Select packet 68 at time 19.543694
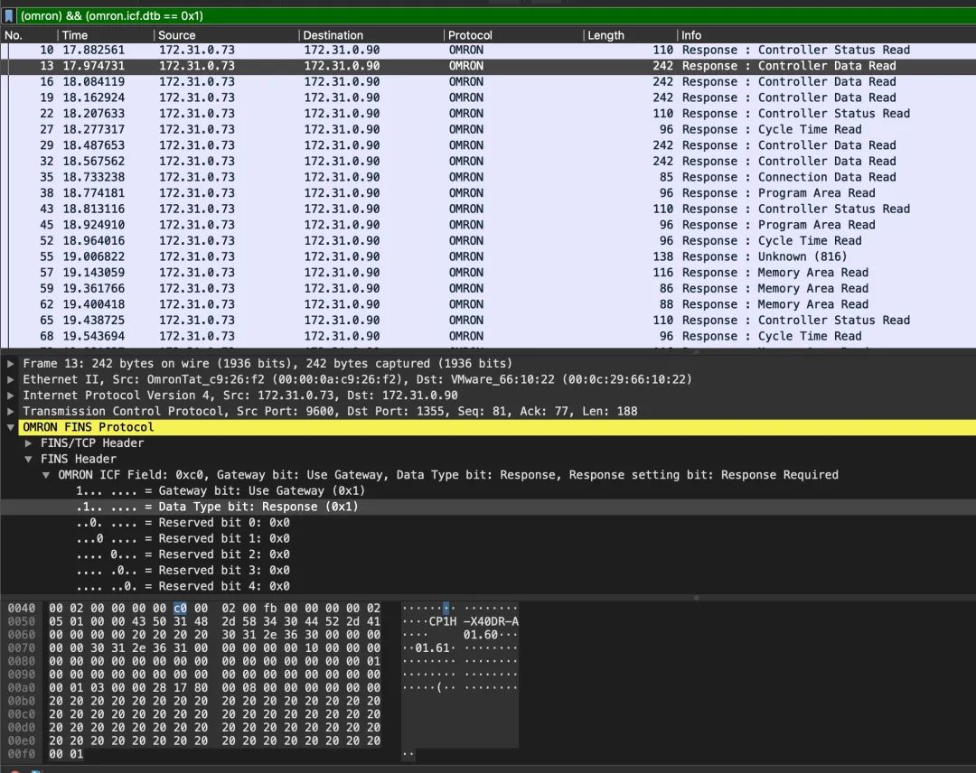 click(488, 336)
